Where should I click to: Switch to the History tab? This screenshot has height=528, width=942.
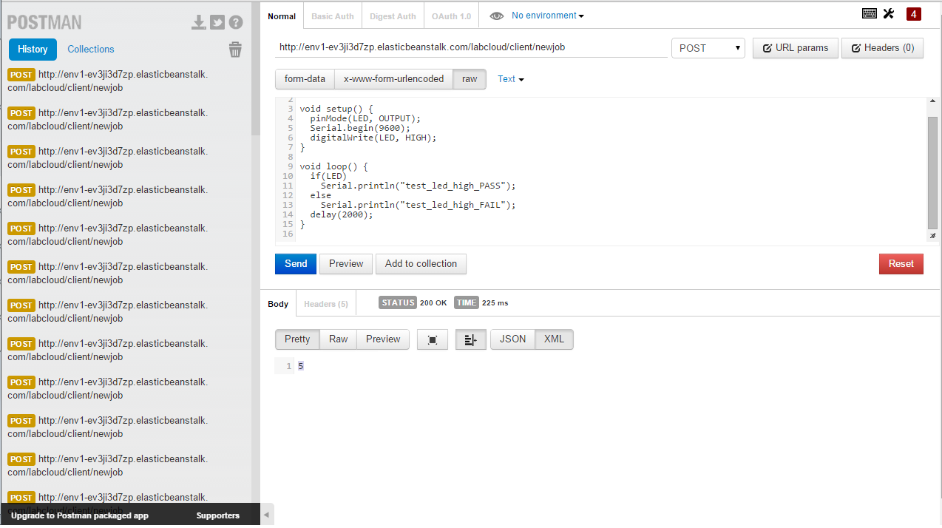click(33, 49)
